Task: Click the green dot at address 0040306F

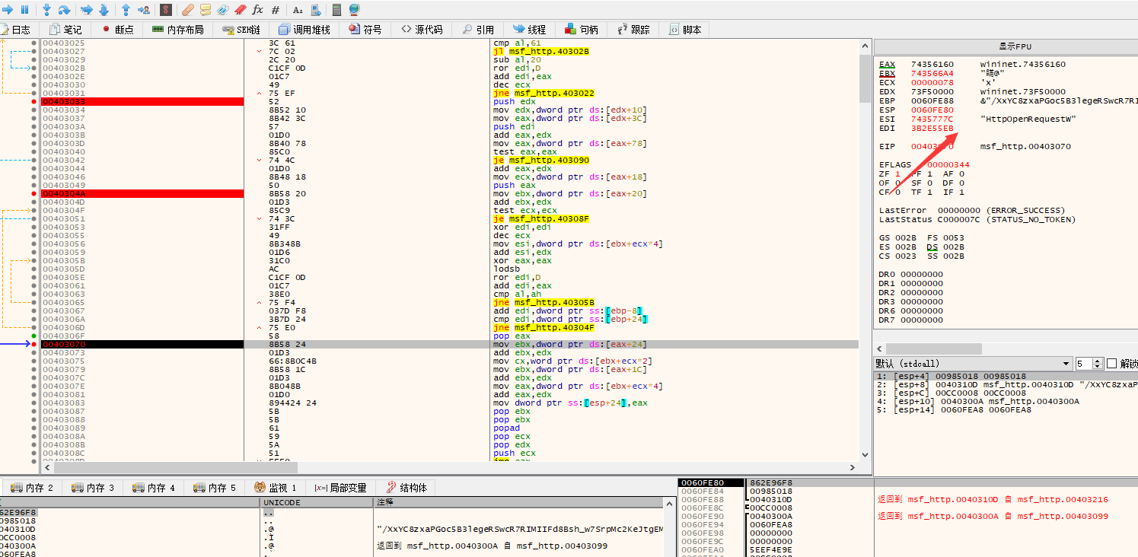Action: pyautogui.click(x=34, y=336)
